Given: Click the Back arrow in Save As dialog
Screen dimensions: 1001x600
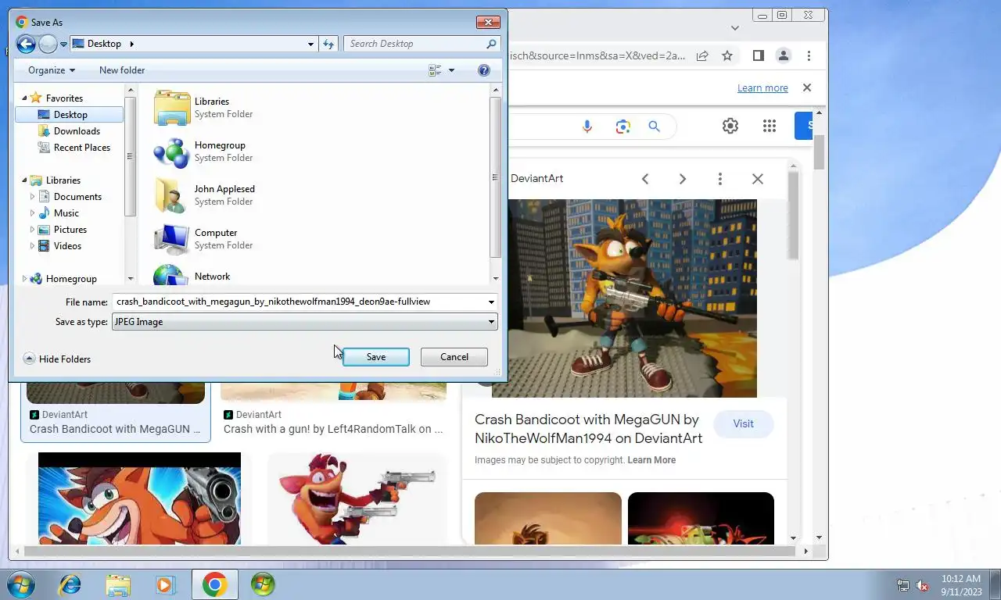Looking at the screenshot, I should coord(26,44).
